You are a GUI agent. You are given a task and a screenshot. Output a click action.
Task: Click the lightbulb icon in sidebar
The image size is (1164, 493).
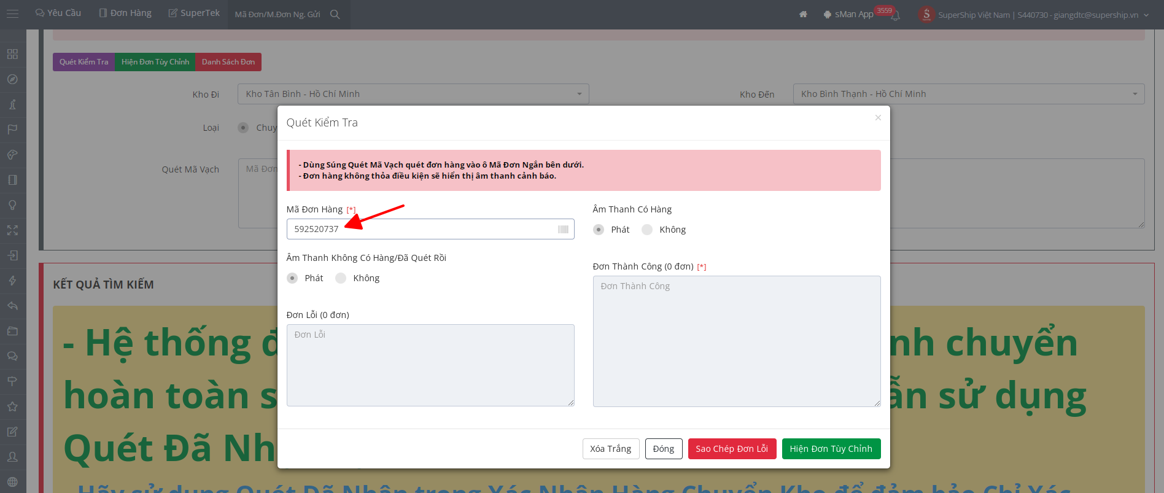pyautogui.click(x=12, y=205)
